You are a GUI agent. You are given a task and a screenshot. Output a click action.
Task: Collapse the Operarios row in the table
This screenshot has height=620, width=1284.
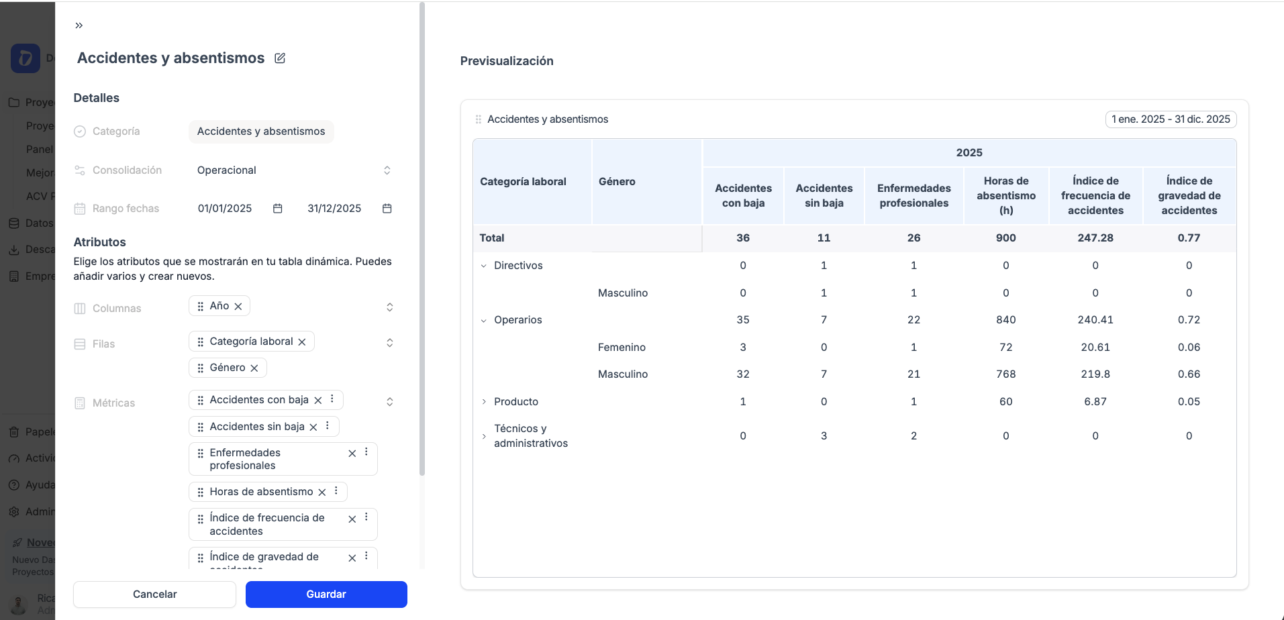pyautogui.click(x=485, y=320)
